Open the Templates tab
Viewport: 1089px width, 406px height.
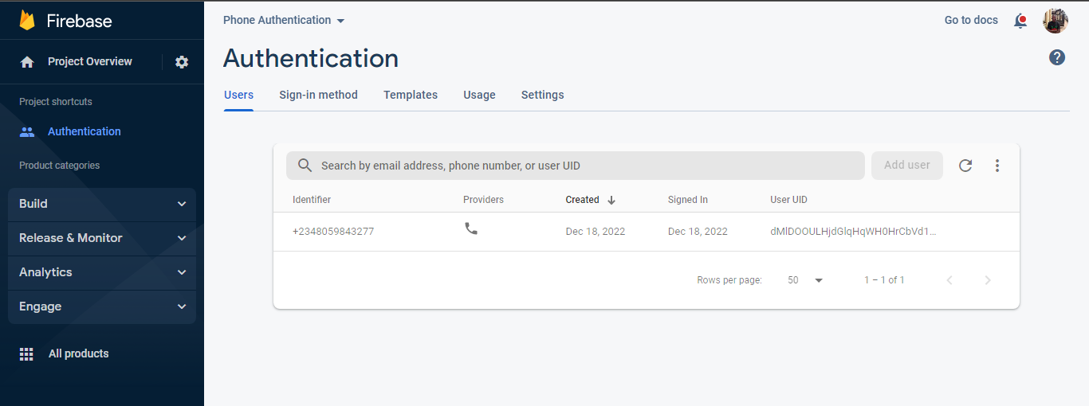(x=411, y=95)
